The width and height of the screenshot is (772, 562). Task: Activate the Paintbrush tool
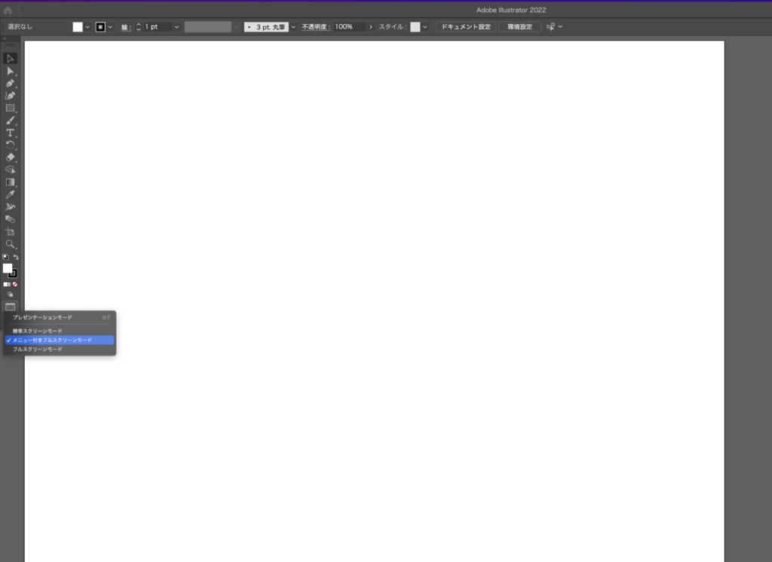click(x=11, y=120)
